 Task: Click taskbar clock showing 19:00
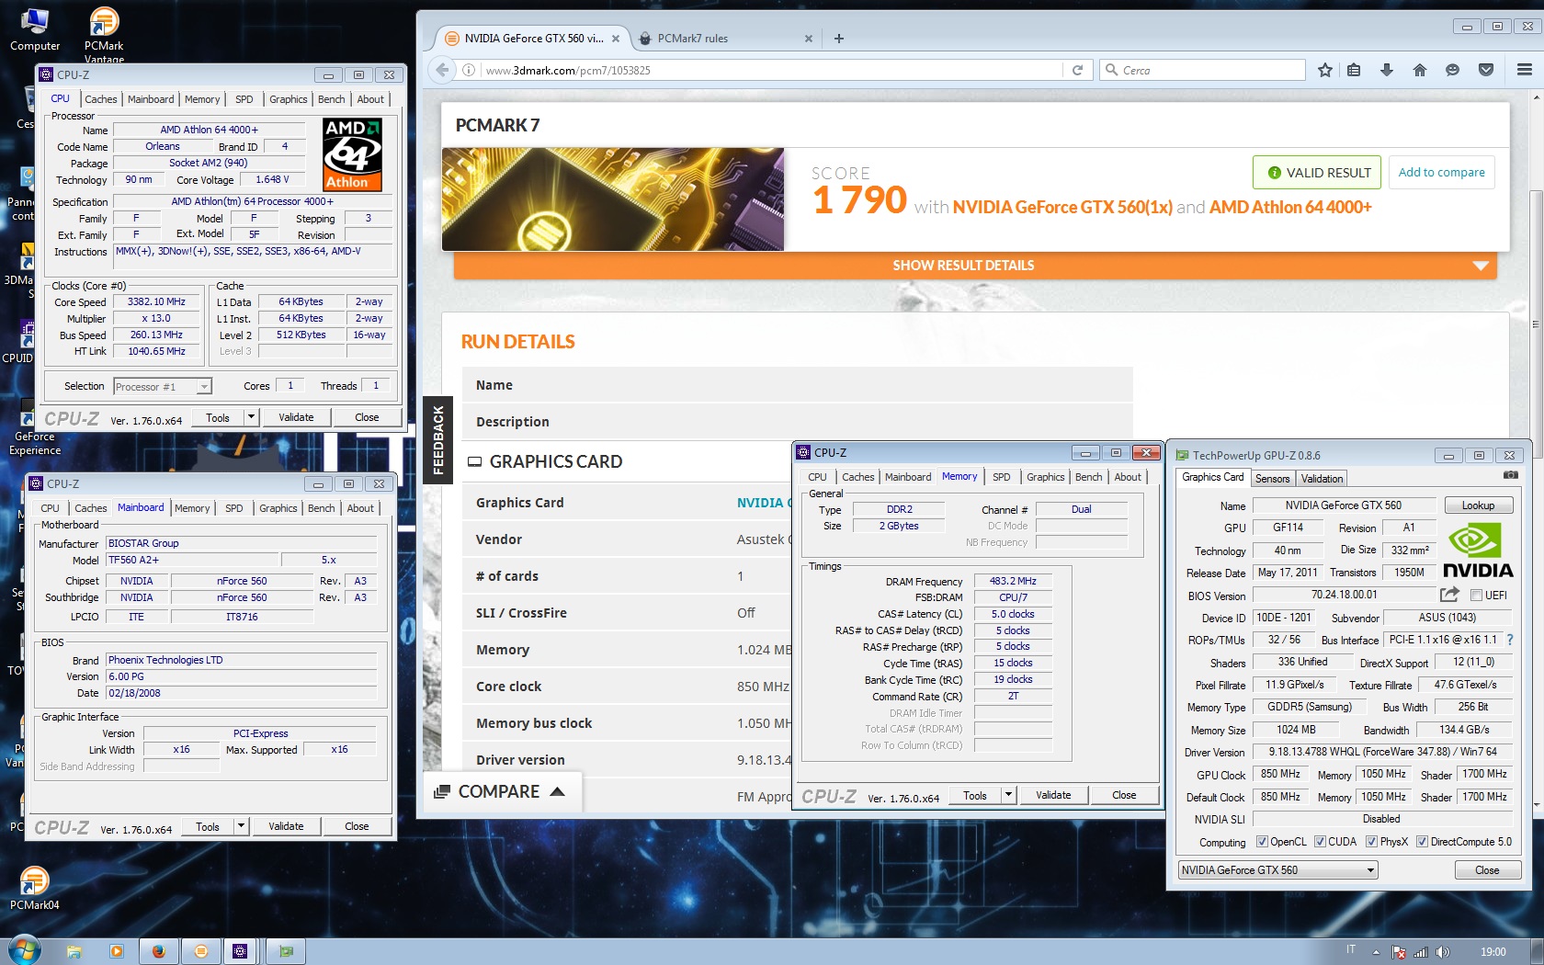pos(1493,952)
